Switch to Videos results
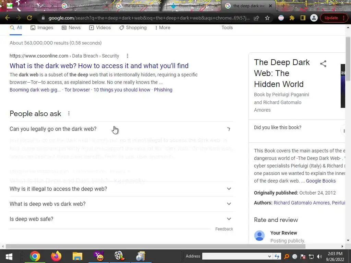This screenshot has width=351, height=263. click(x=100, y=27)
